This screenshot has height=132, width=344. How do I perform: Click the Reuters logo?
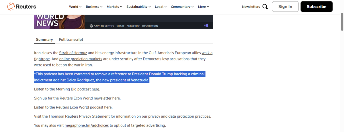[21, 7]
